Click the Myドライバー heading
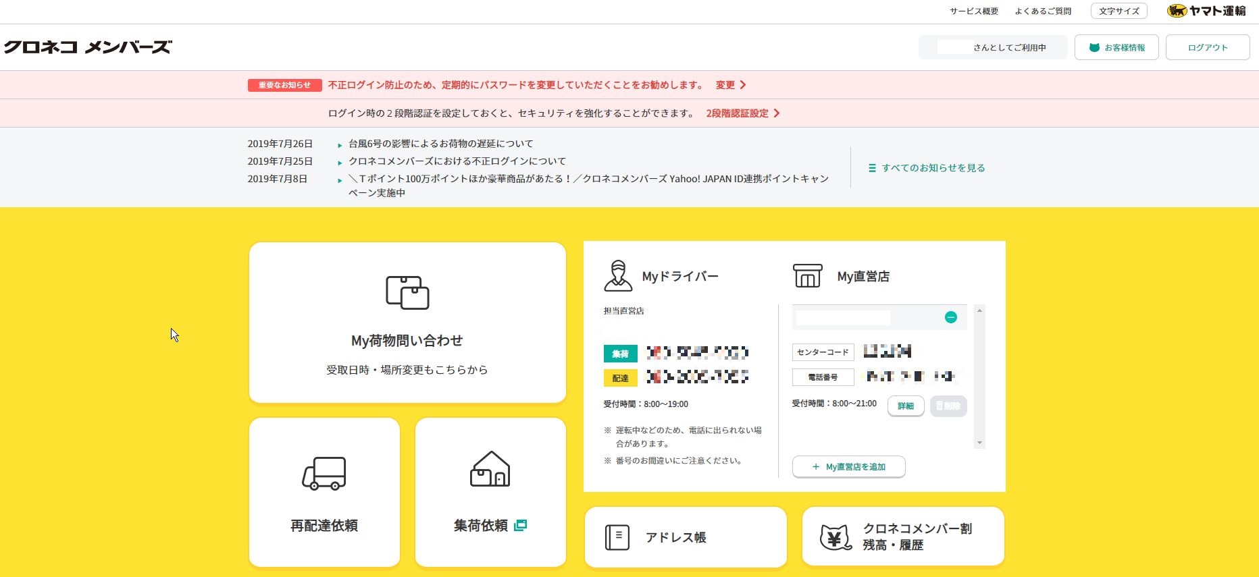The image size is (1259, 577). tap(680, 276)
